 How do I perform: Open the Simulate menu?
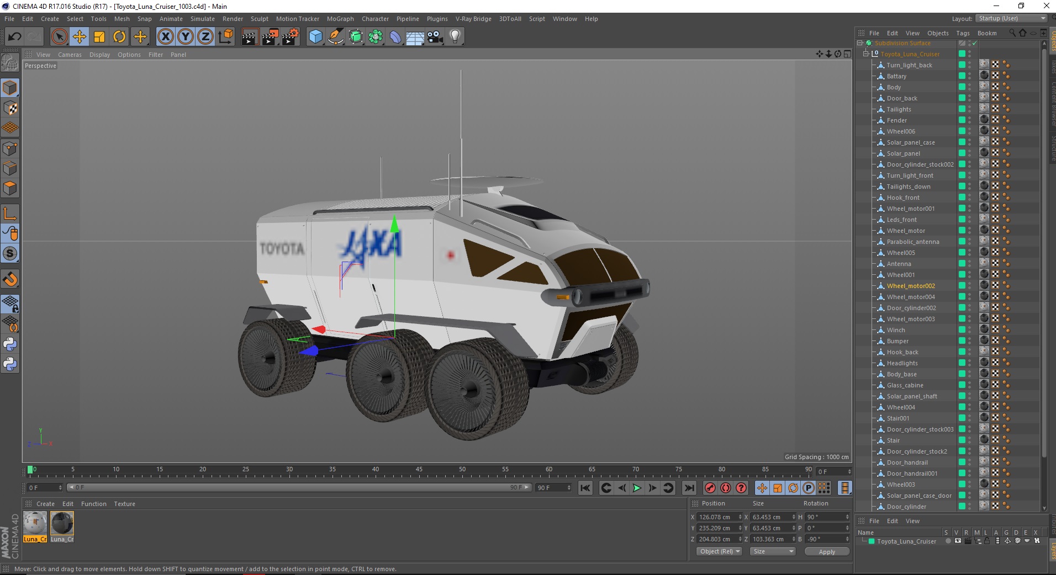[x=203, y=19]
